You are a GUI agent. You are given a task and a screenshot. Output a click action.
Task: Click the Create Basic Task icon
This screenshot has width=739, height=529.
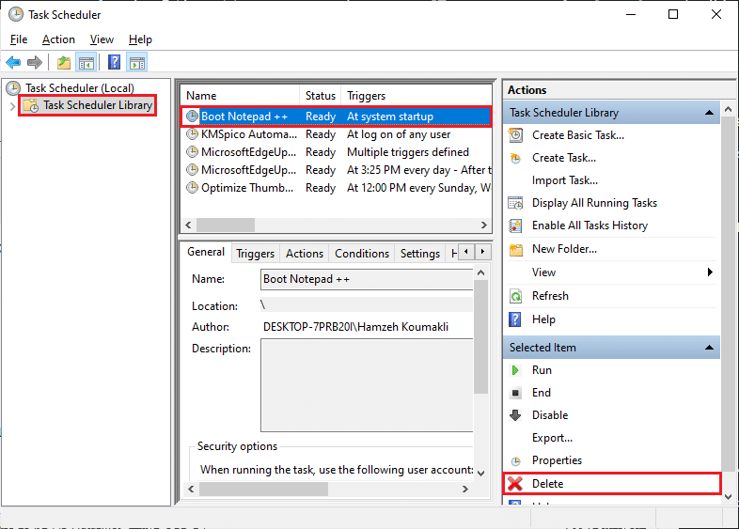[515, 135]
